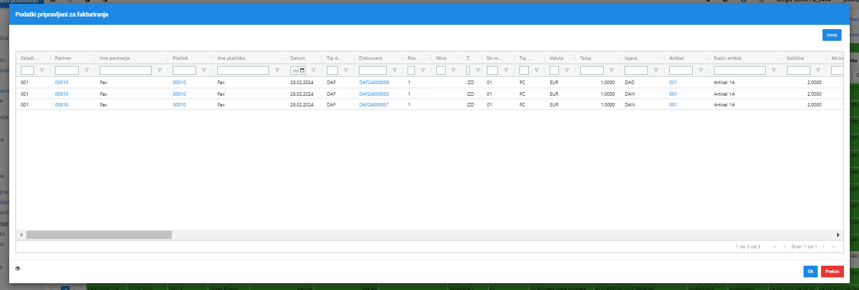859x290 pixels.
Task: Focus the Ime partnerja filter input
Action: click(125, 70)
